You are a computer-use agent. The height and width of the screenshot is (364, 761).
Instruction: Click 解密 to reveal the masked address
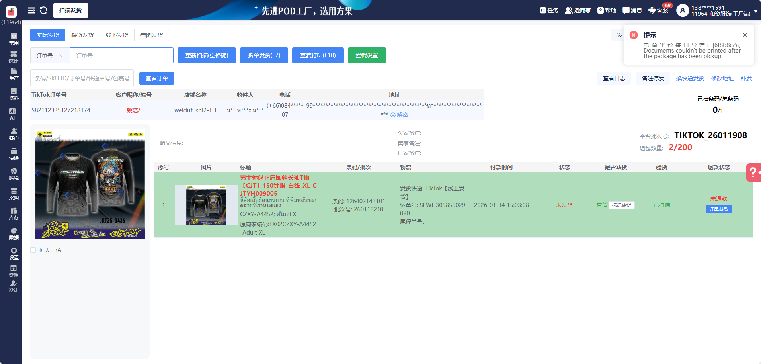click(399, 115)
